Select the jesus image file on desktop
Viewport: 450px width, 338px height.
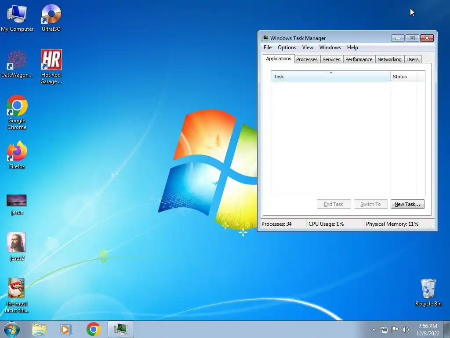pyautogui.click(x=17, y=204)
